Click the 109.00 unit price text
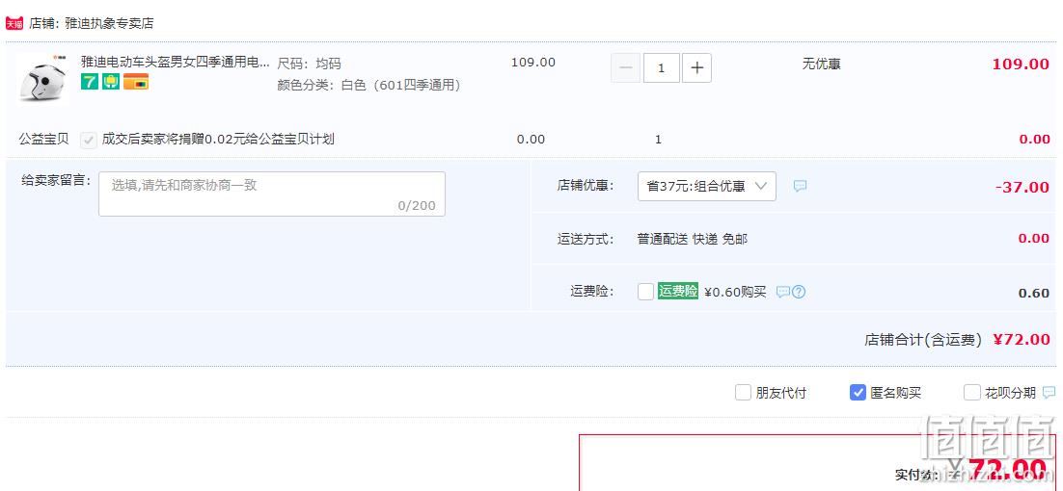The image size is (1063, 491). tap(532, 63)
